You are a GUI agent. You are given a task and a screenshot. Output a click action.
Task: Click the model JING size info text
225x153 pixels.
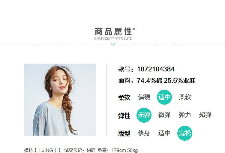pos(81,150)
